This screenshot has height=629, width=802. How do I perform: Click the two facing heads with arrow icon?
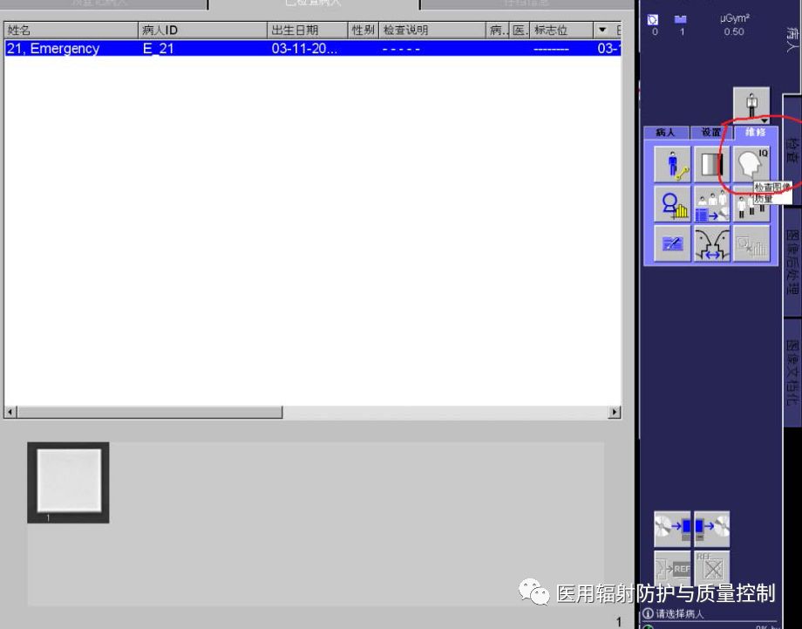711,243
